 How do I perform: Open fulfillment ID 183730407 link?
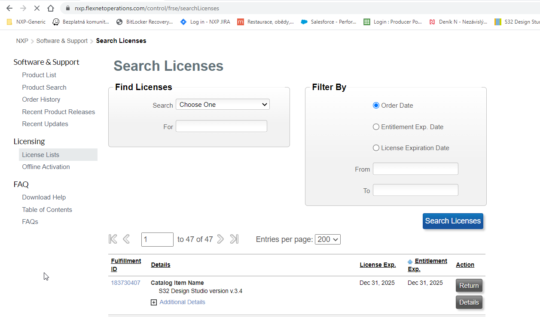[x=125, y=283]
